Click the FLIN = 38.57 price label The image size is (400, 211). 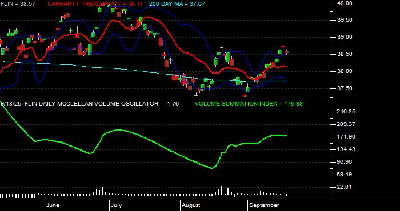pyautogui.click(x=18, y=4)
